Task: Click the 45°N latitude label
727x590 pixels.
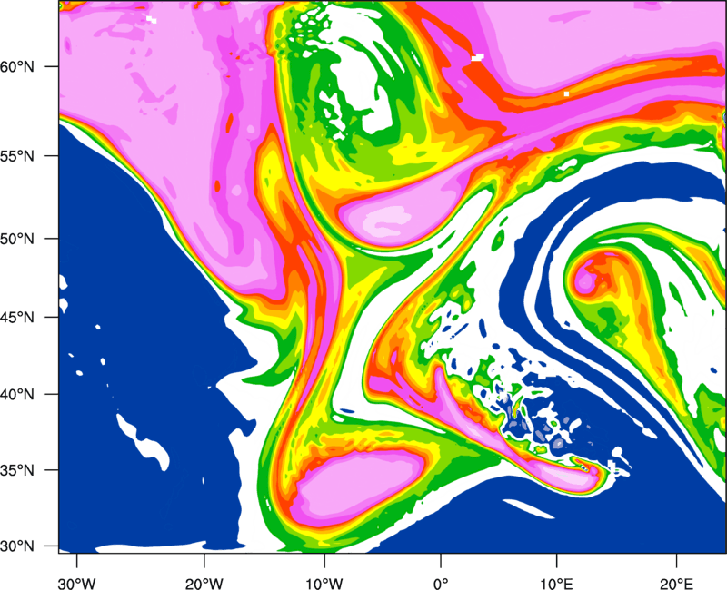Action: coord(17,318)
